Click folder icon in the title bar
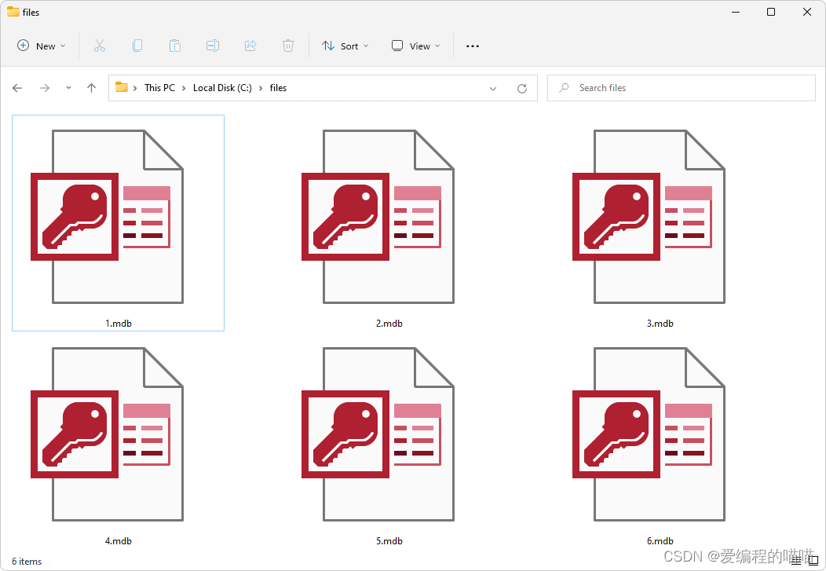Screen dimensions: 826x571 (13, 12)
